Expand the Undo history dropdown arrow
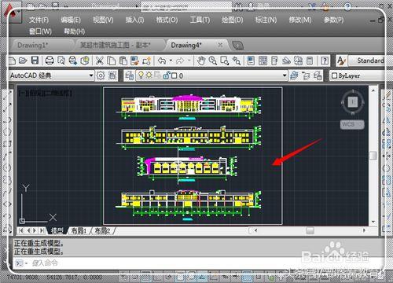Viewport: 393px width, 283px height. pos(171,61)
